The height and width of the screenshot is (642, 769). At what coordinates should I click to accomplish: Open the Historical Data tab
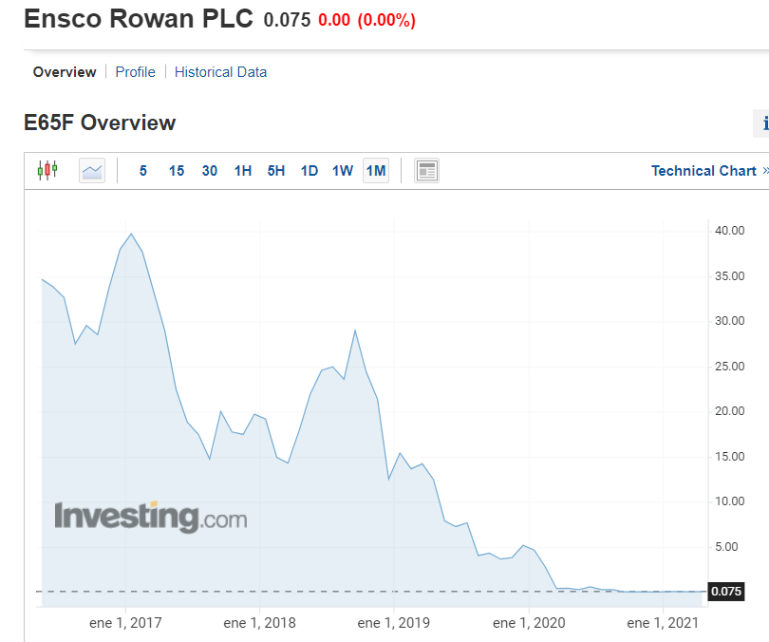(220, 72)
